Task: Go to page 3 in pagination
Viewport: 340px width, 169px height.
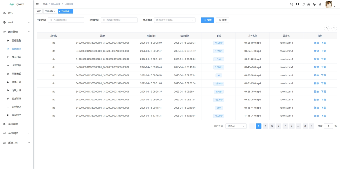Action: coord(272,126)
